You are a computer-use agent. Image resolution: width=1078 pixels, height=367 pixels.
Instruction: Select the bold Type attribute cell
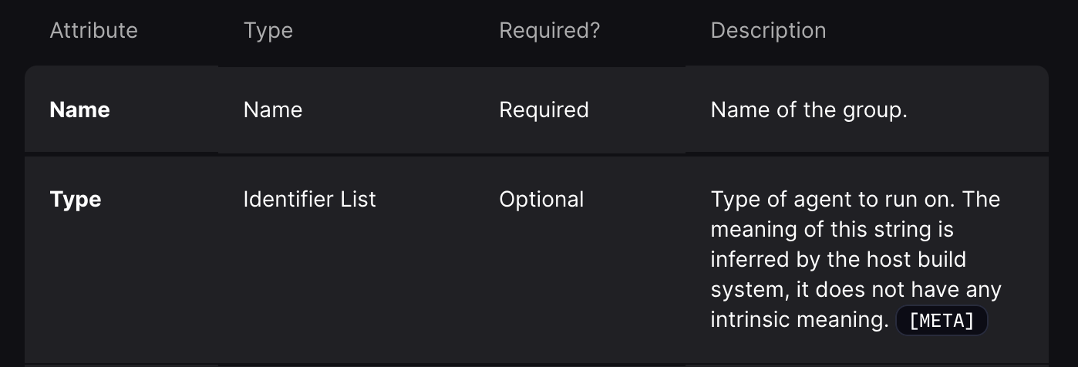click(x=76, y=200)
